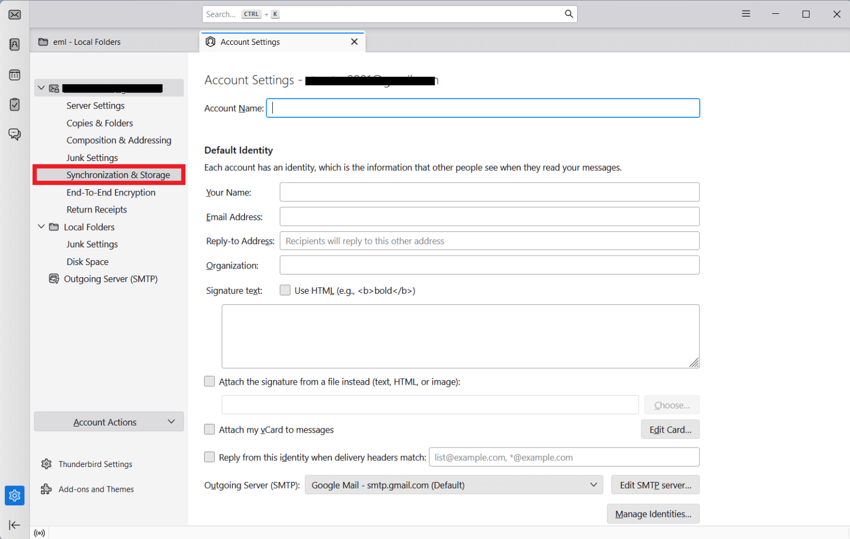Open Thunderbird settings via the gear icon
The image size is (850, 539).
[14, 495]
